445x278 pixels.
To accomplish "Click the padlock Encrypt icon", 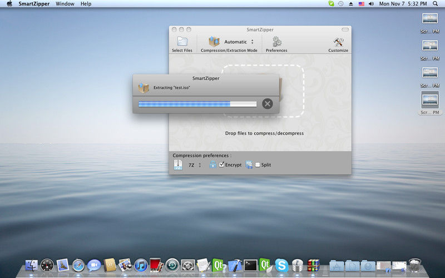I will [x=213, y=165].
